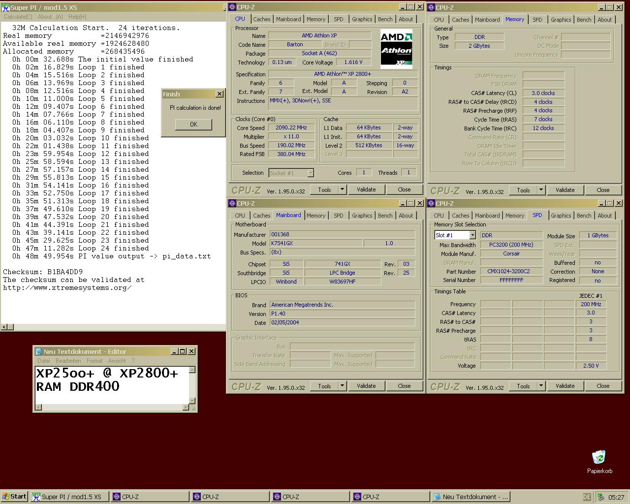Viewport: 630px width, 504px height.
Task: Click Tools button in the Memory window
Action: coord(524,190)
